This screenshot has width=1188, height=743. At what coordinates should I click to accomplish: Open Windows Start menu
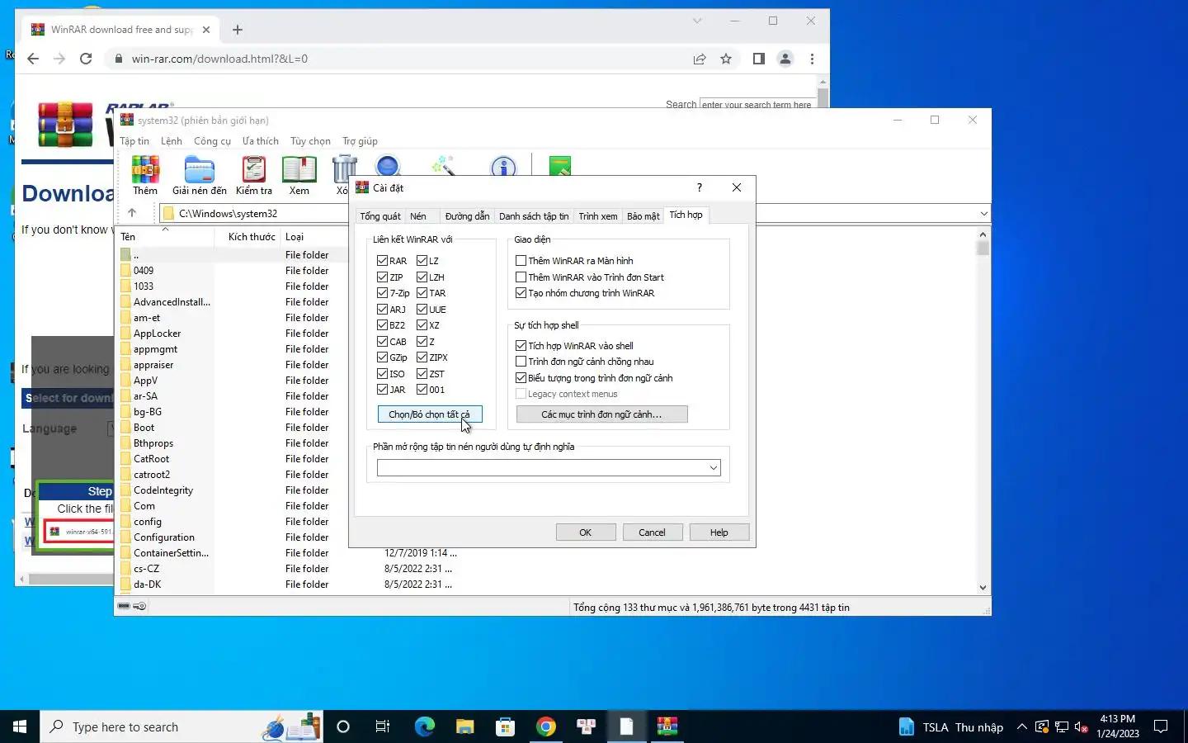pos(20,726)
